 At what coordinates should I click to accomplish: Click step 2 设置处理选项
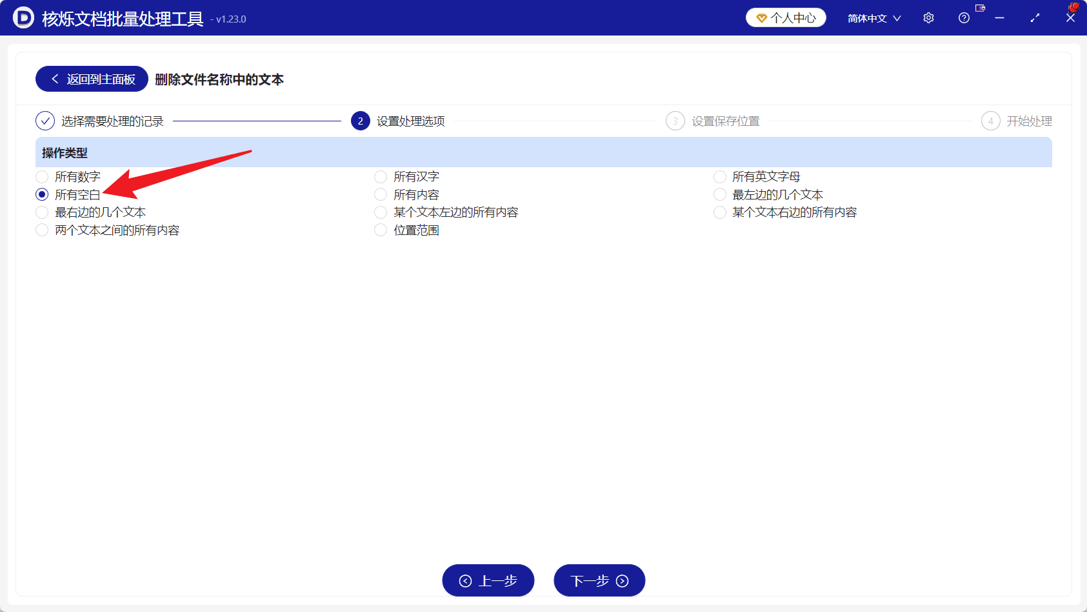(398, 121)
